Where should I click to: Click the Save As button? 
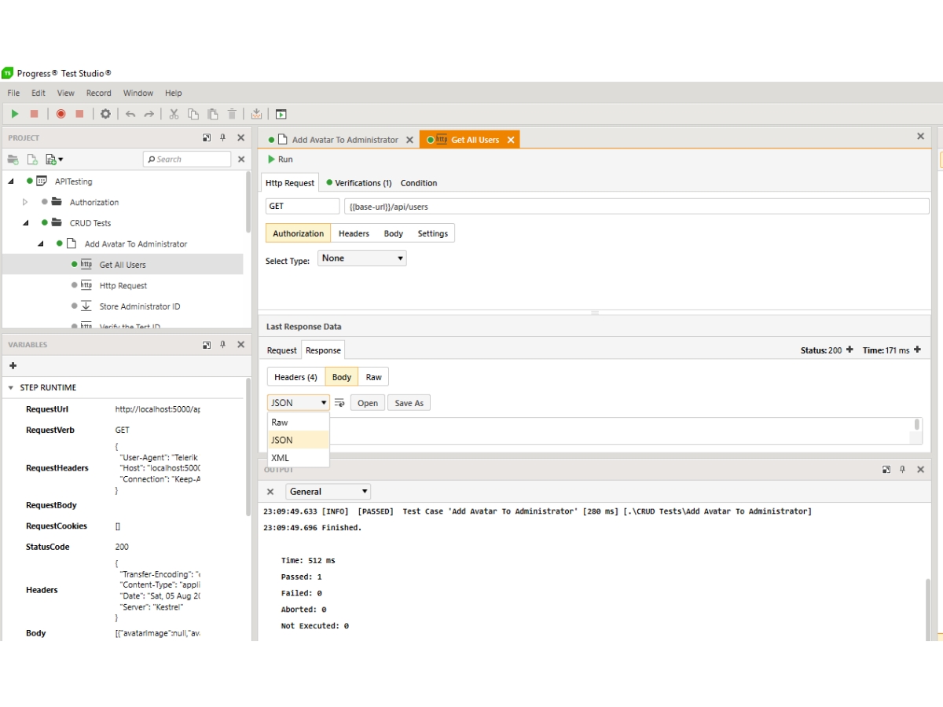[409, 403]
